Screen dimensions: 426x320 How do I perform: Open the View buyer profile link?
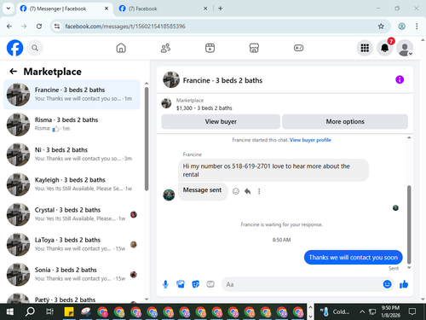310,140
